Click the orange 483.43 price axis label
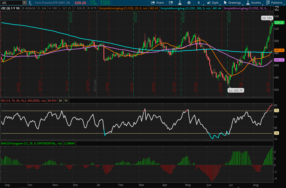Image resolution: width=286 pixels, height=188 pixels. coord(279,50)
